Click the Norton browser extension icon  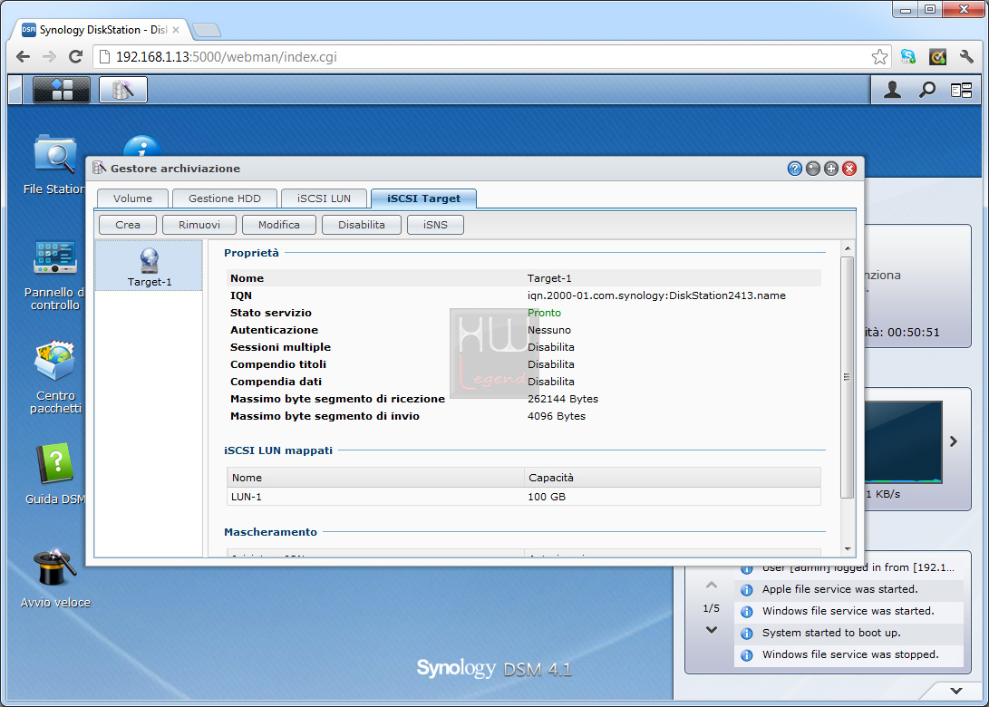[938, 57]
